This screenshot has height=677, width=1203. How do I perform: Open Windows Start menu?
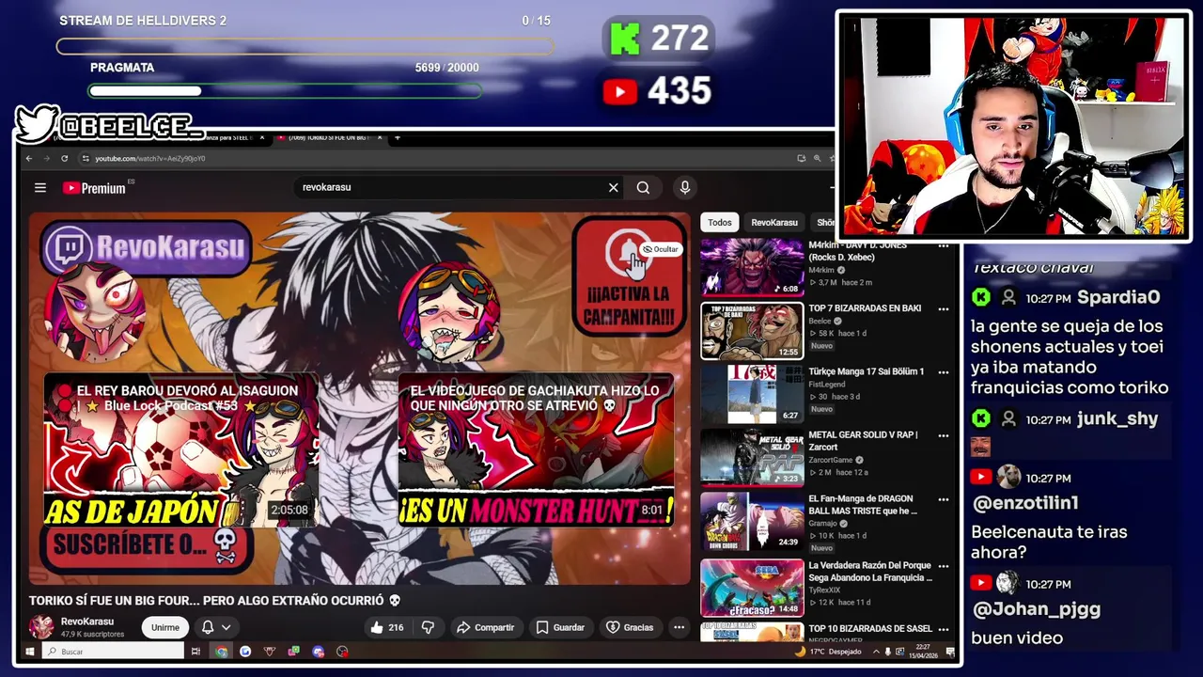[x=29, y=652]
